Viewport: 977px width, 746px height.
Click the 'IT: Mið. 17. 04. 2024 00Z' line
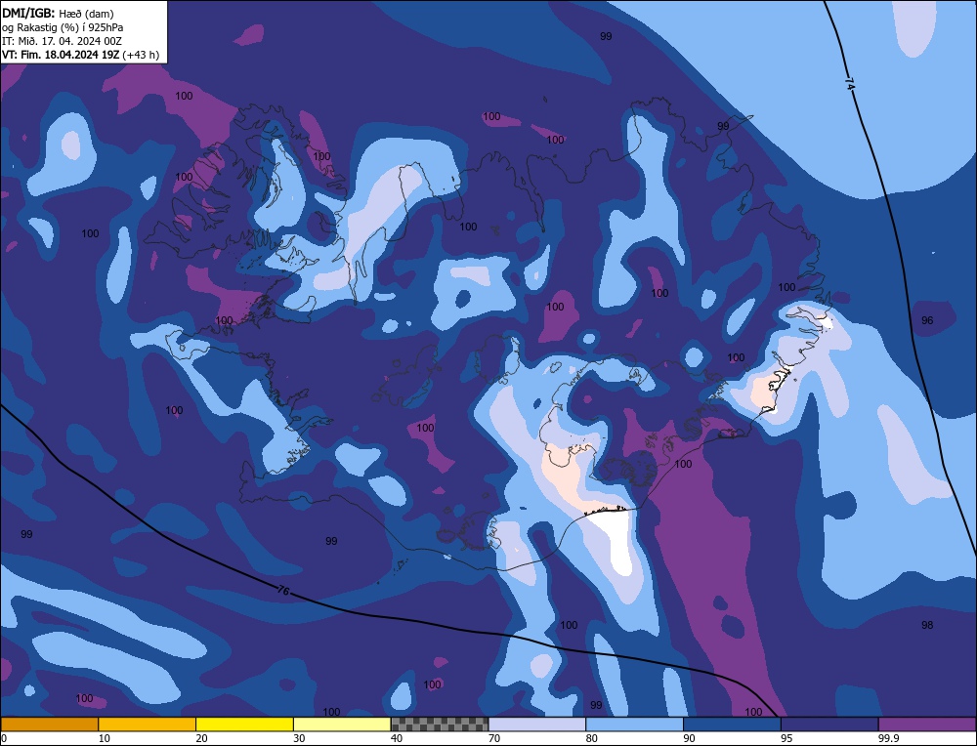62,41
